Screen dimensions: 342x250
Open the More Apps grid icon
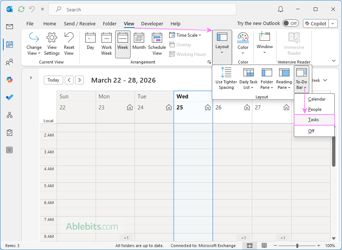[x=9, y=150]
